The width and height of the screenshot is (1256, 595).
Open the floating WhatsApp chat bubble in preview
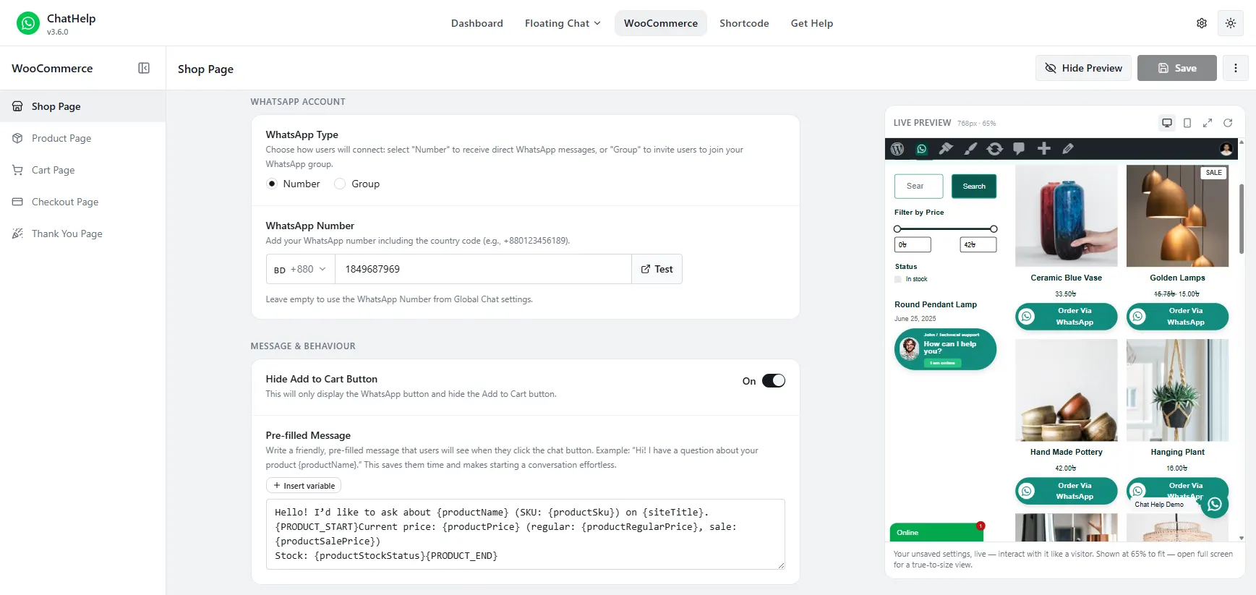pos(1215,504)
